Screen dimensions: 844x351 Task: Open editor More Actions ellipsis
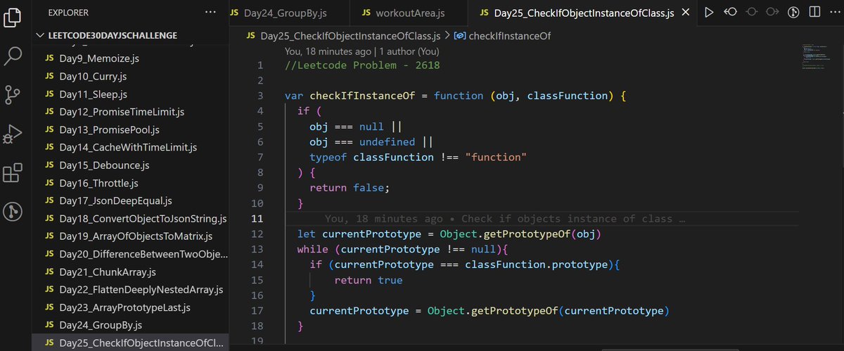click(x=833, y=12)
